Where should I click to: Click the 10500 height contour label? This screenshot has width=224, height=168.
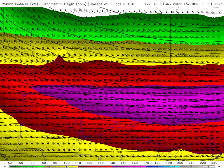(117, 152)
